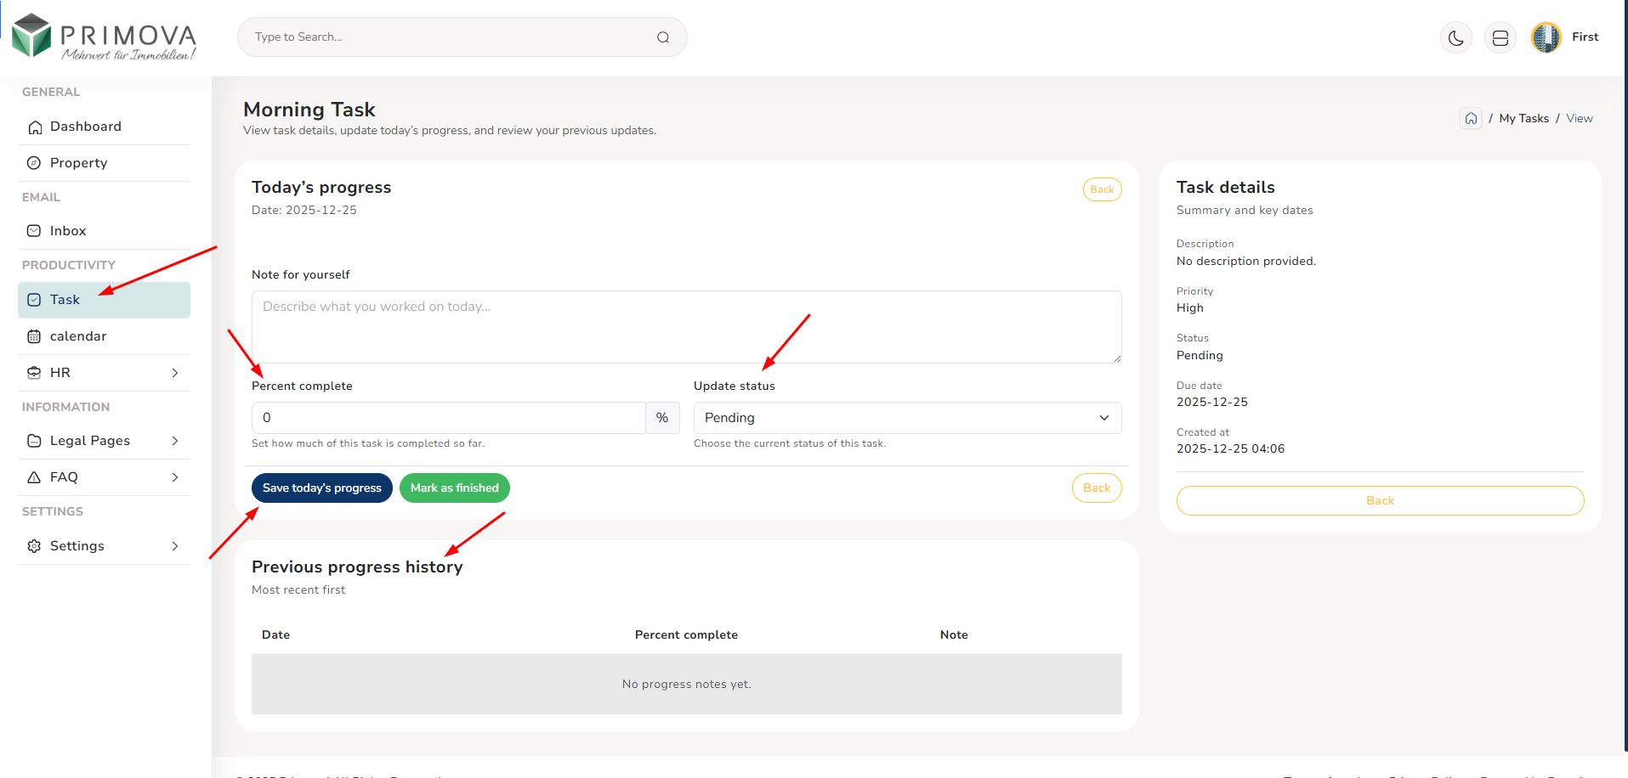The width and height of the screenshot is (1628, 778).
Task: Open the calendar sidebar item
Action: click(78, 336)
